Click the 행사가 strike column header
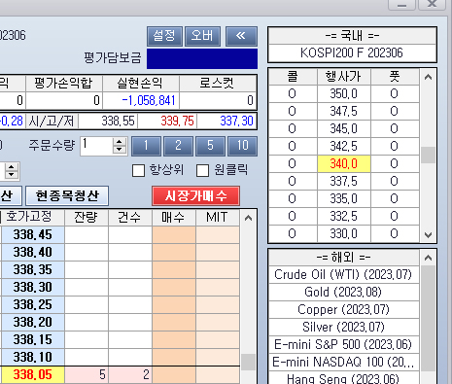The height and width of the screenshot is (384, 452). 343,77
